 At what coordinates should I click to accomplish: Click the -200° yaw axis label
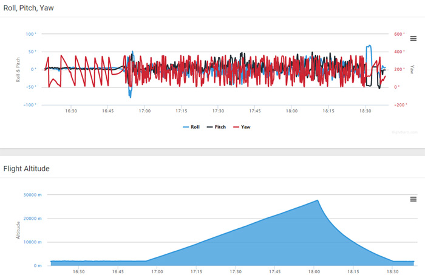[x=401, y=105]
